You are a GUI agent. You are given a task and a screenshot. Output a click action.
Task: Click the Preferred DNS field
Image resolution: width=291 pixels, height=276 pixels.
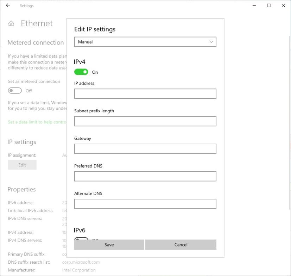(x=145, y=176)
